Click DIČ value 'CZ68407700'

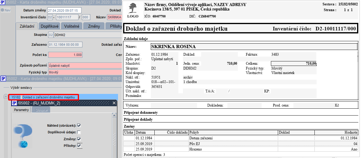pos(207,16)
